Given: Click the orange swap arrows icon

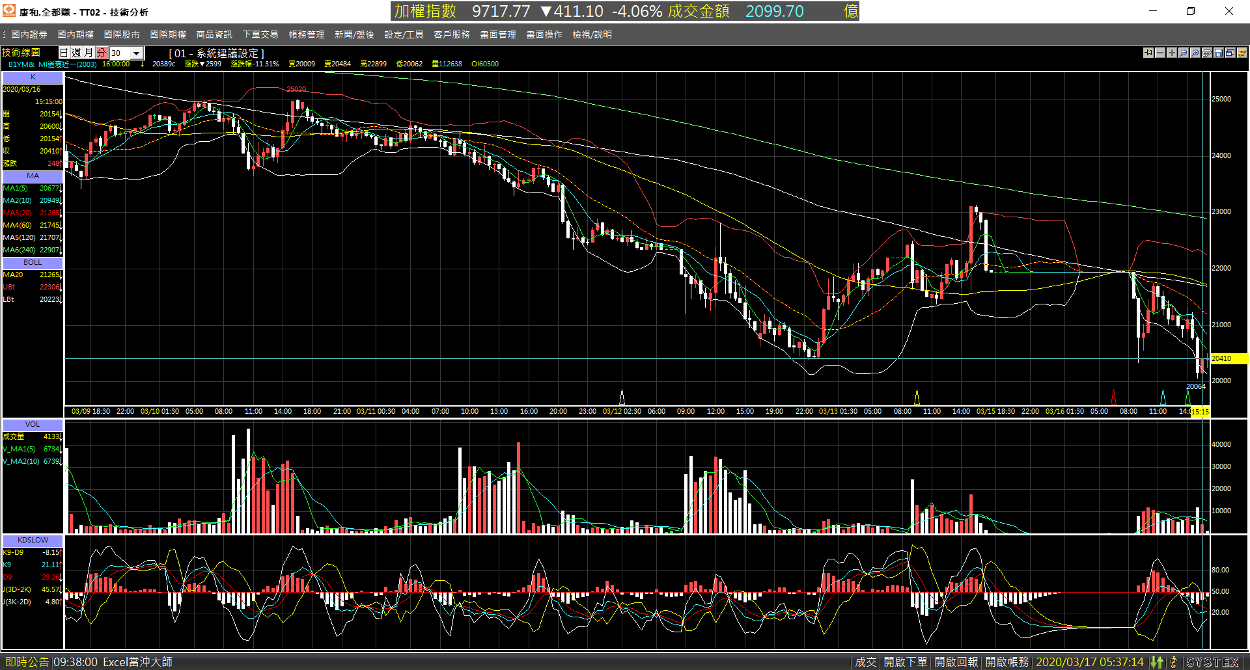Looking at the screenshot, I should [1242, 53].
